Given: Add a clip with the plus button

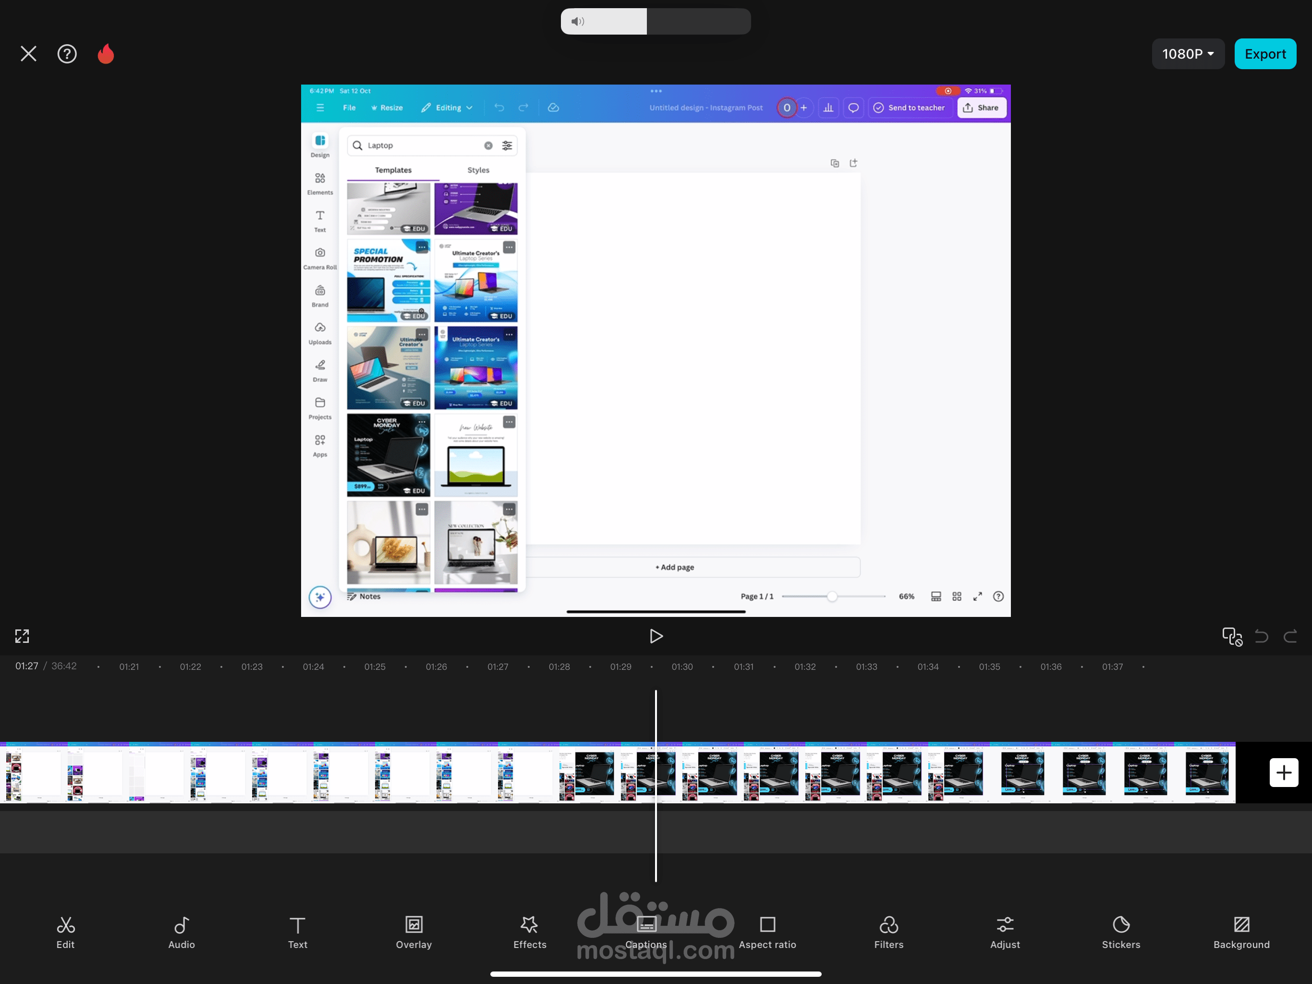Looking at the screenshot, I should click(1284, 772).
